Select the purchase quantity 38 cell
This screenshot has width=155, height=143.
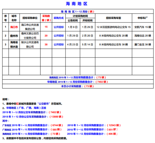pyautogui.click(x=46, y=44)
